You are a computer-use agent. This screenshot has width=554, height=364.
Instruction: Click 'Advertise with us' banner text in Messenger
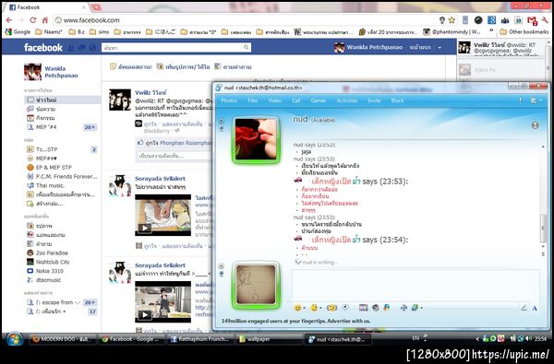(x=349, y=321)
